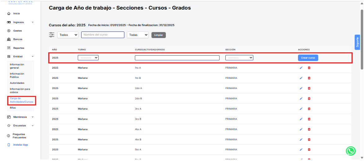Click the Crear curso button

[x=308, y=58]
